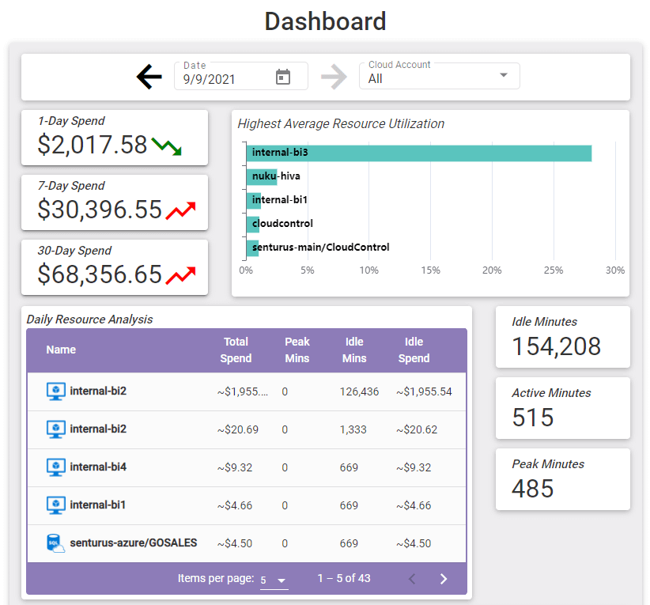Select internal-bi2 name with 126,436 idle mins

coord(98,391)
